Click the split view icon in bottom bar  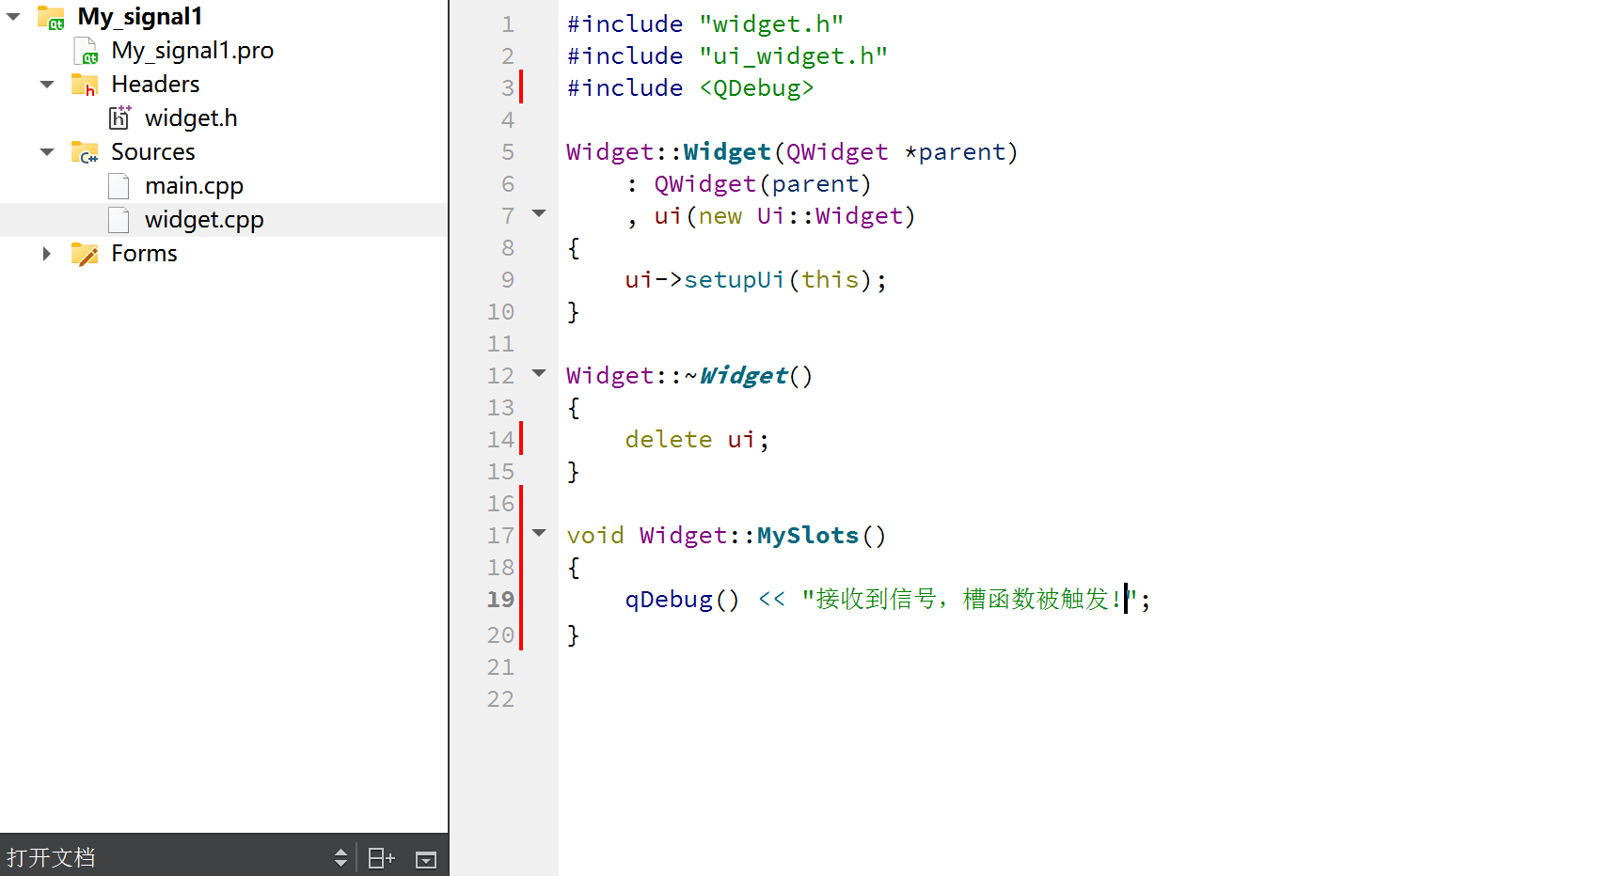(381, 857)
